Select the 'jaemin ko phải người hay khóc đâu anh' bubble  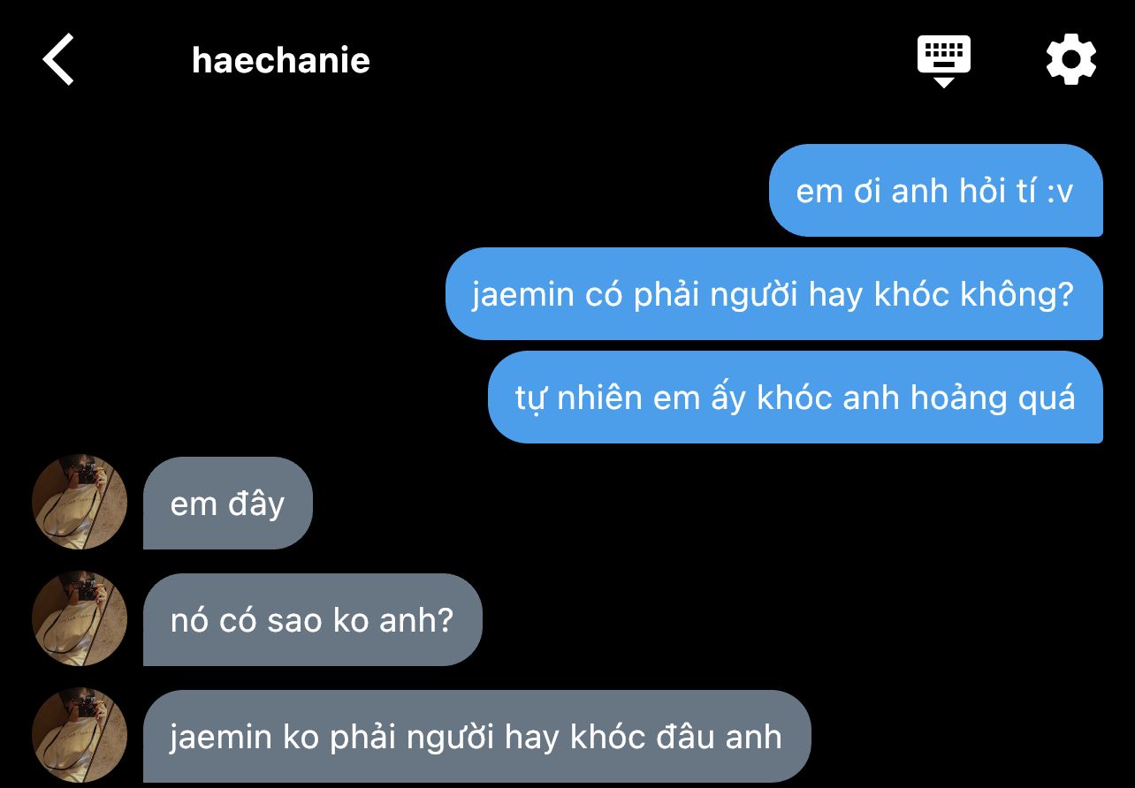[x=476, y=737]
